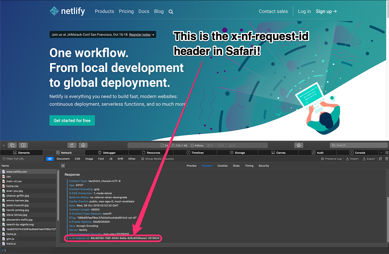Viewport: 389px width, 254px height.
Task: Select the All resource filter
Action: [50, 159]
